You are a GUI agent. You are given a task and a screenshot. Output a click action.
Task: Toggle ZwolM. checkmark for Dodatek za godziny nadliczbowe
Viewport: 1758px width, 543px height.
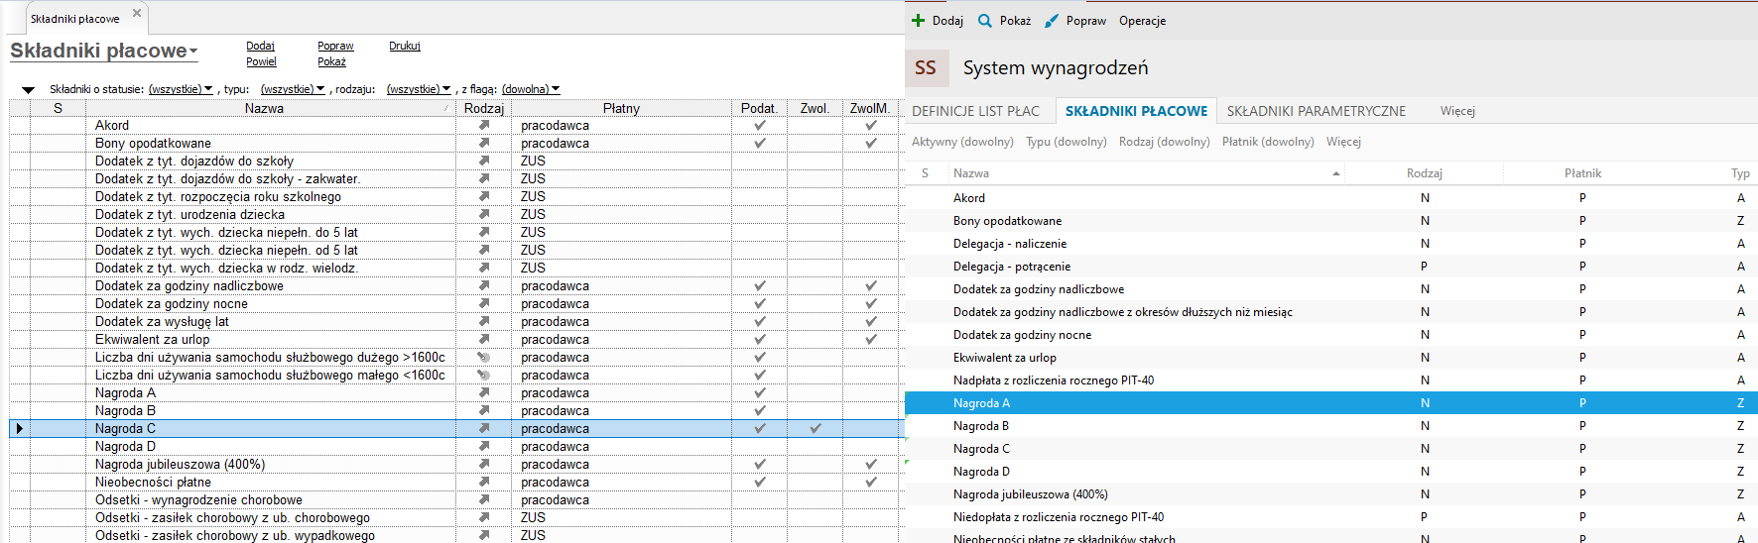pos(871,286)
